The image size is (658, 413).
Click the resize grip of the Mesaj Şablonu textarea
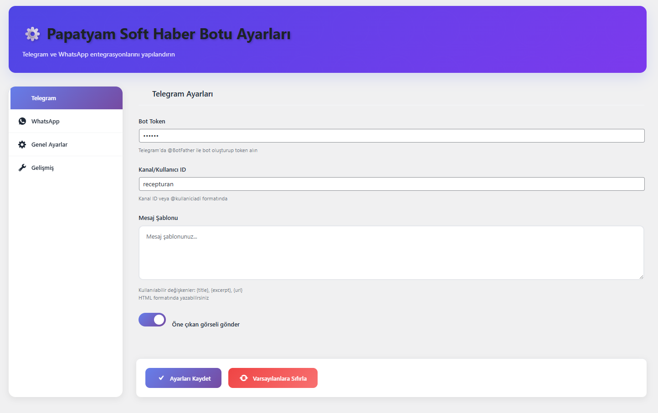tap(641, 276)
